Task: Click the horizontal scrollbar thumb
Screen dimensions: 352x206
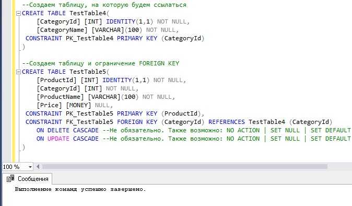Action: [x=185, y=167]
